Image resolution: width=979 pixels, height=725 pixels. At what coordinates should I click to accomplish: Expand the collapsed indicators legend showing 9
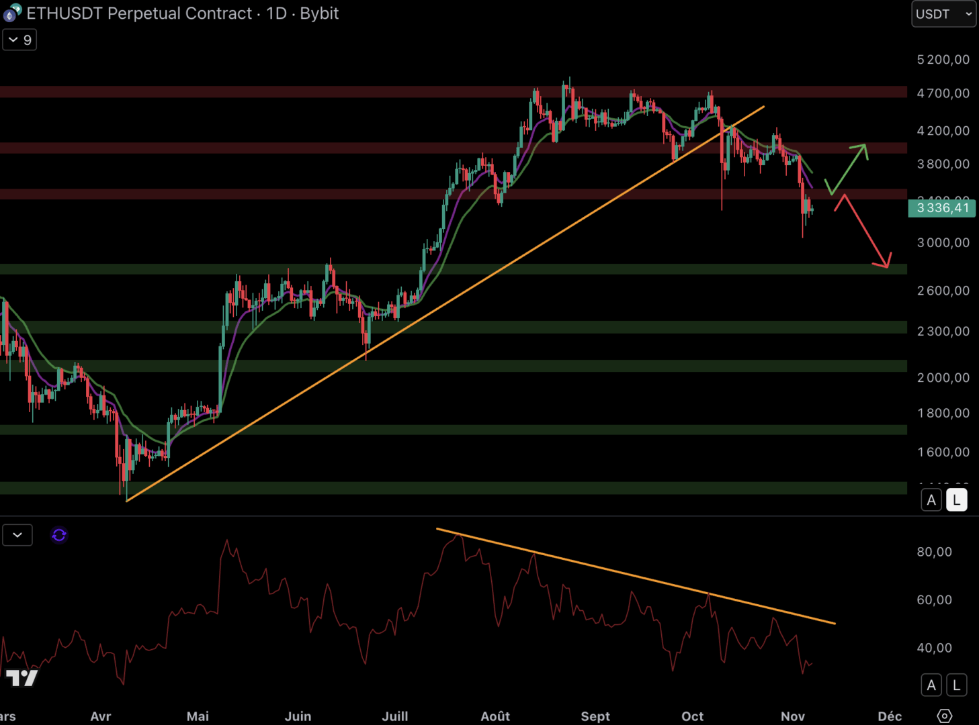(x=19, y=40)
